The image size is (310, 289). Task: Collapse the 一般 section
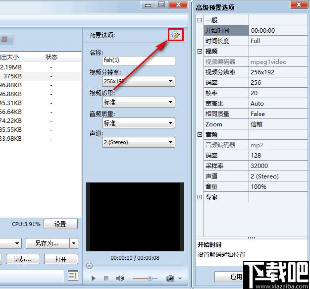200,20
